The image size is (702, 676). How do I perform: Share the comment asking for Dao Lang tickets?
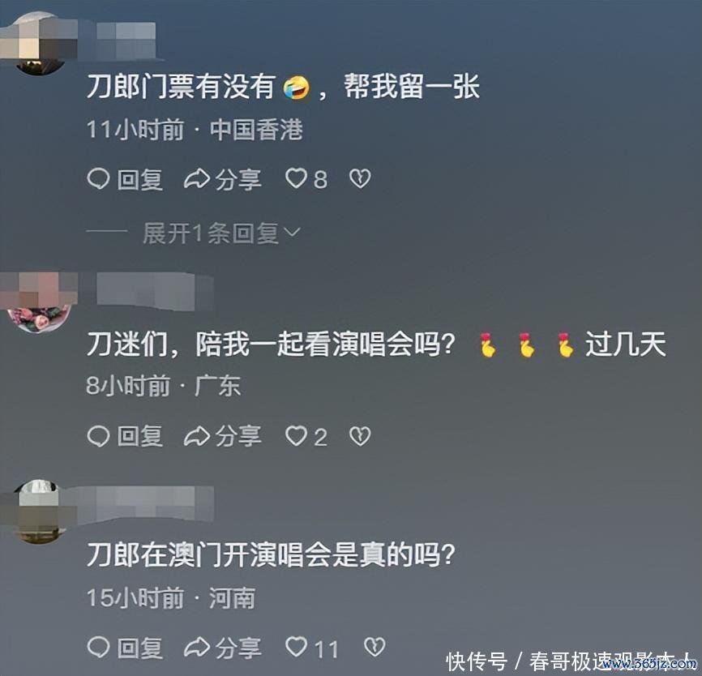pyautogui.click(x=222, y=179)
